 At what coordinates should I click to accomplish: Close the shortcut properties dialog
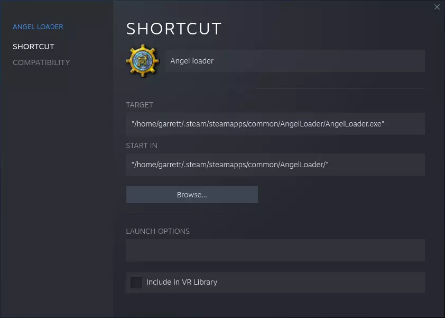pos(437,7)
